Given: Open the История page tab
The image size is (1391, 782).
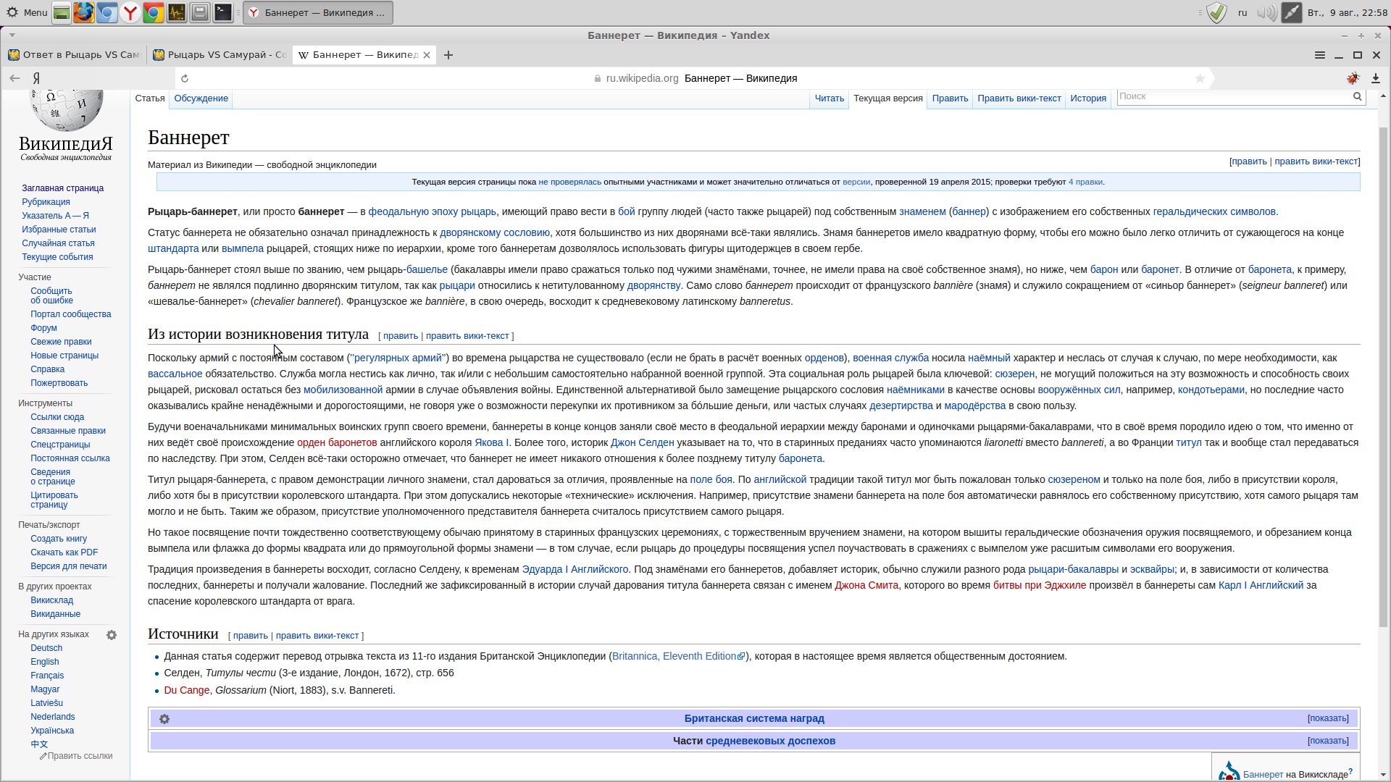Looking at the screenshot, I should (1088, 98).
